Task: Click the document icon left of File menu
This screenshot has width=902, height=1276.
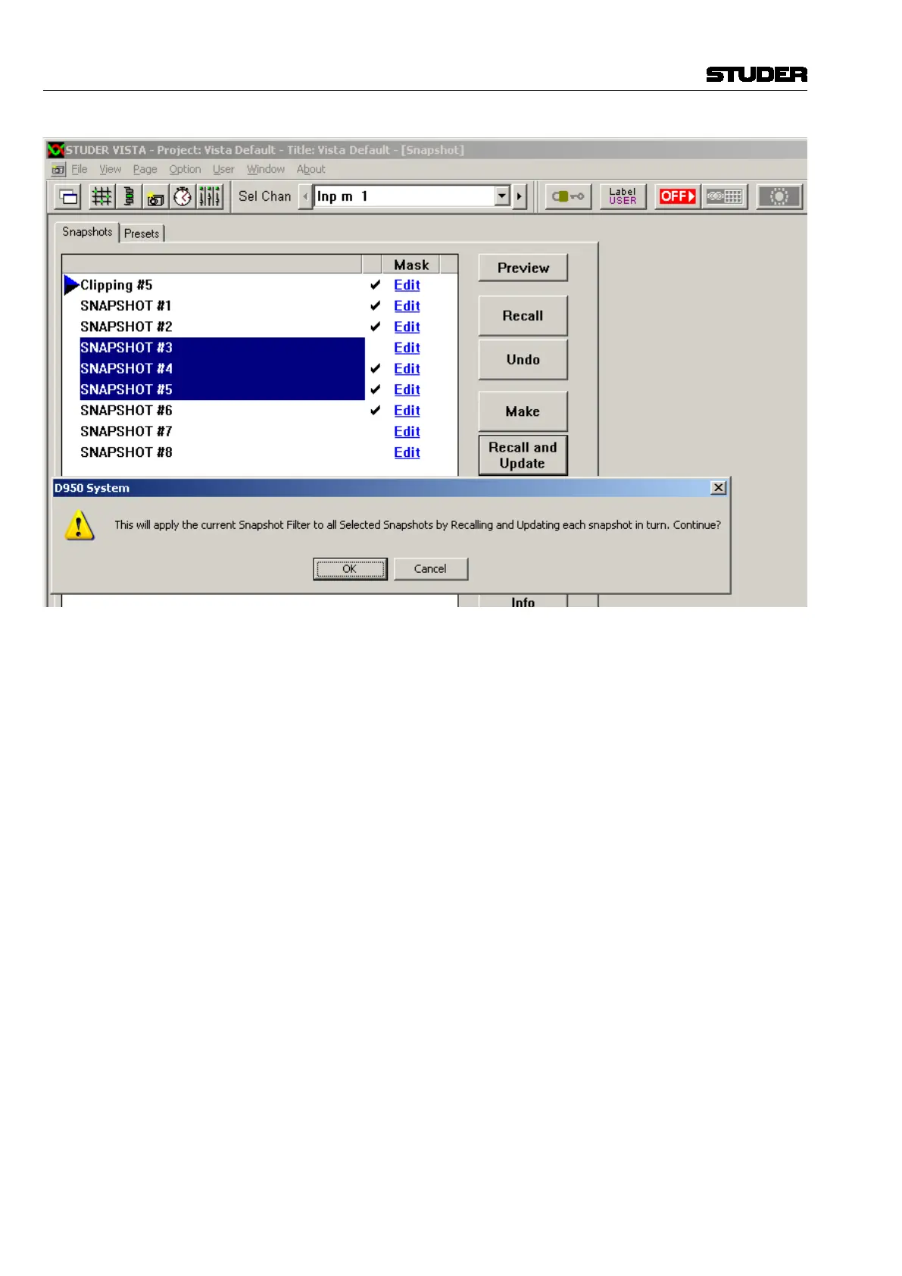Action: [58, 170]
